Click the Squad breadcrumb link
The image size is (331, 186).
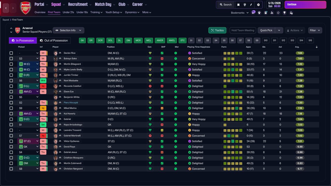6,20
